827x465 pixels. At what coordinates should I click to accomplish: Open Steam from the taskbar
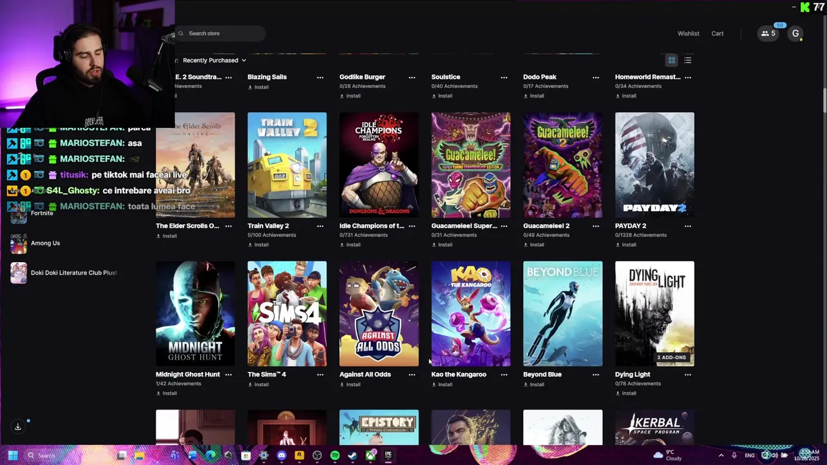[352, 455]
